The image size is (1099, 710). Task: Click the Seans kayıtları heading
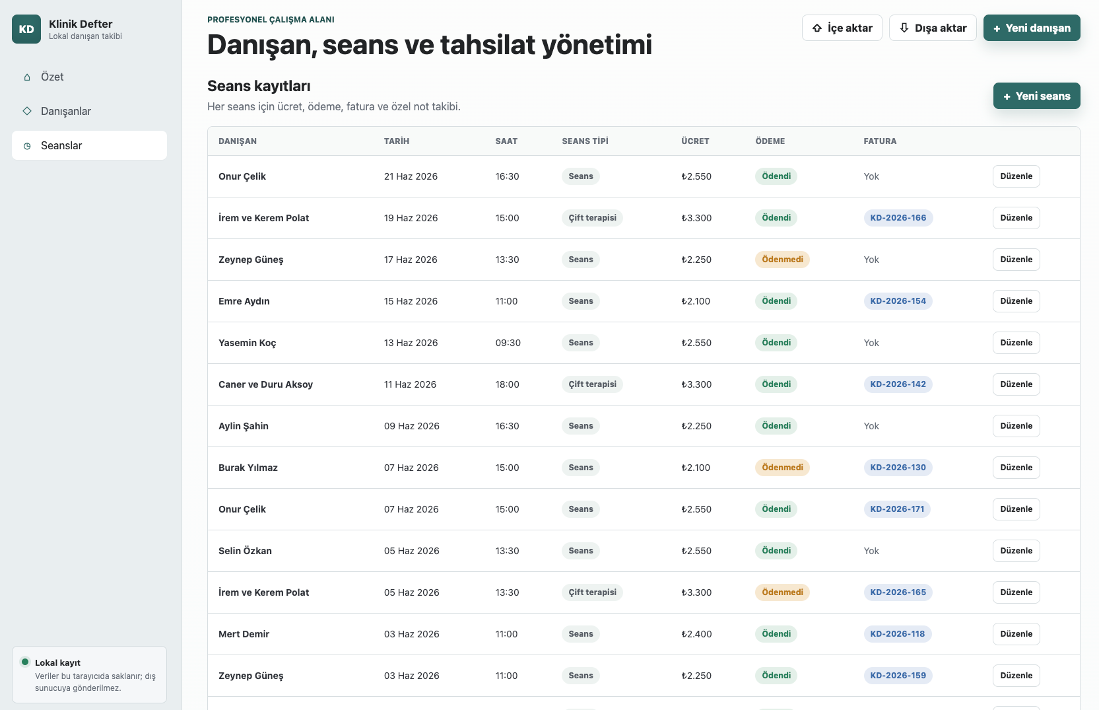click(x=259, y=86)
